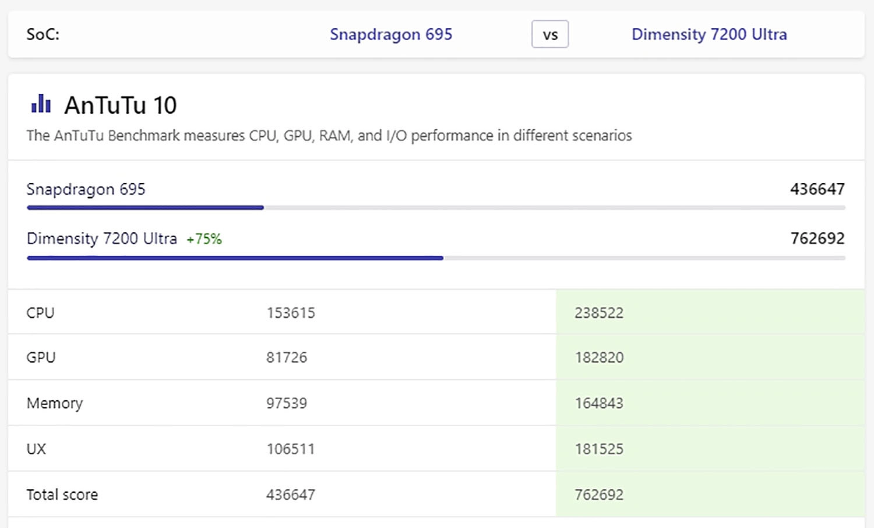Click the AnTuTu 10 bar chart icon
874x528 pixels.
(41, 104)
